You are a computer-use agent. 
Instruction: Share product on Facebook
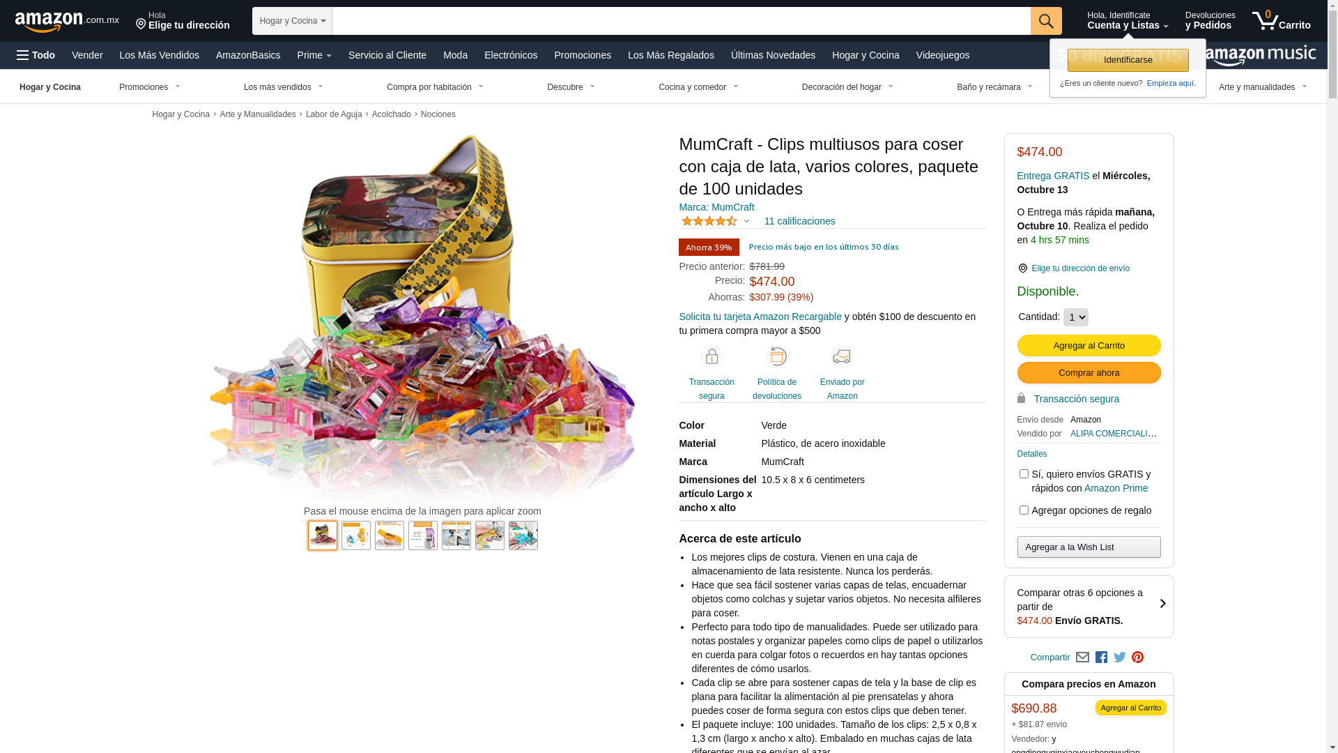tap(1101, 657)
